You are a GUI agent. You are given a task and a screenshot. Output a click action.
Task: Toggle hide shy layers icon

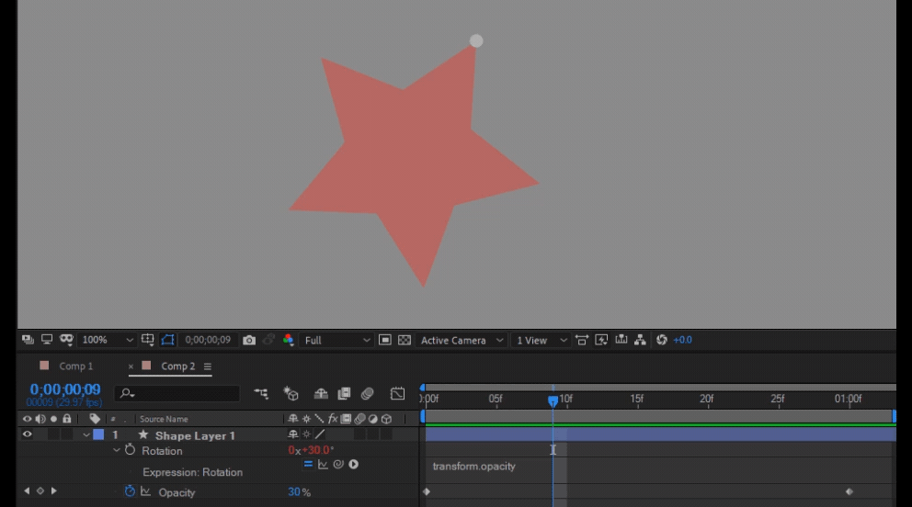click(321, 394)
